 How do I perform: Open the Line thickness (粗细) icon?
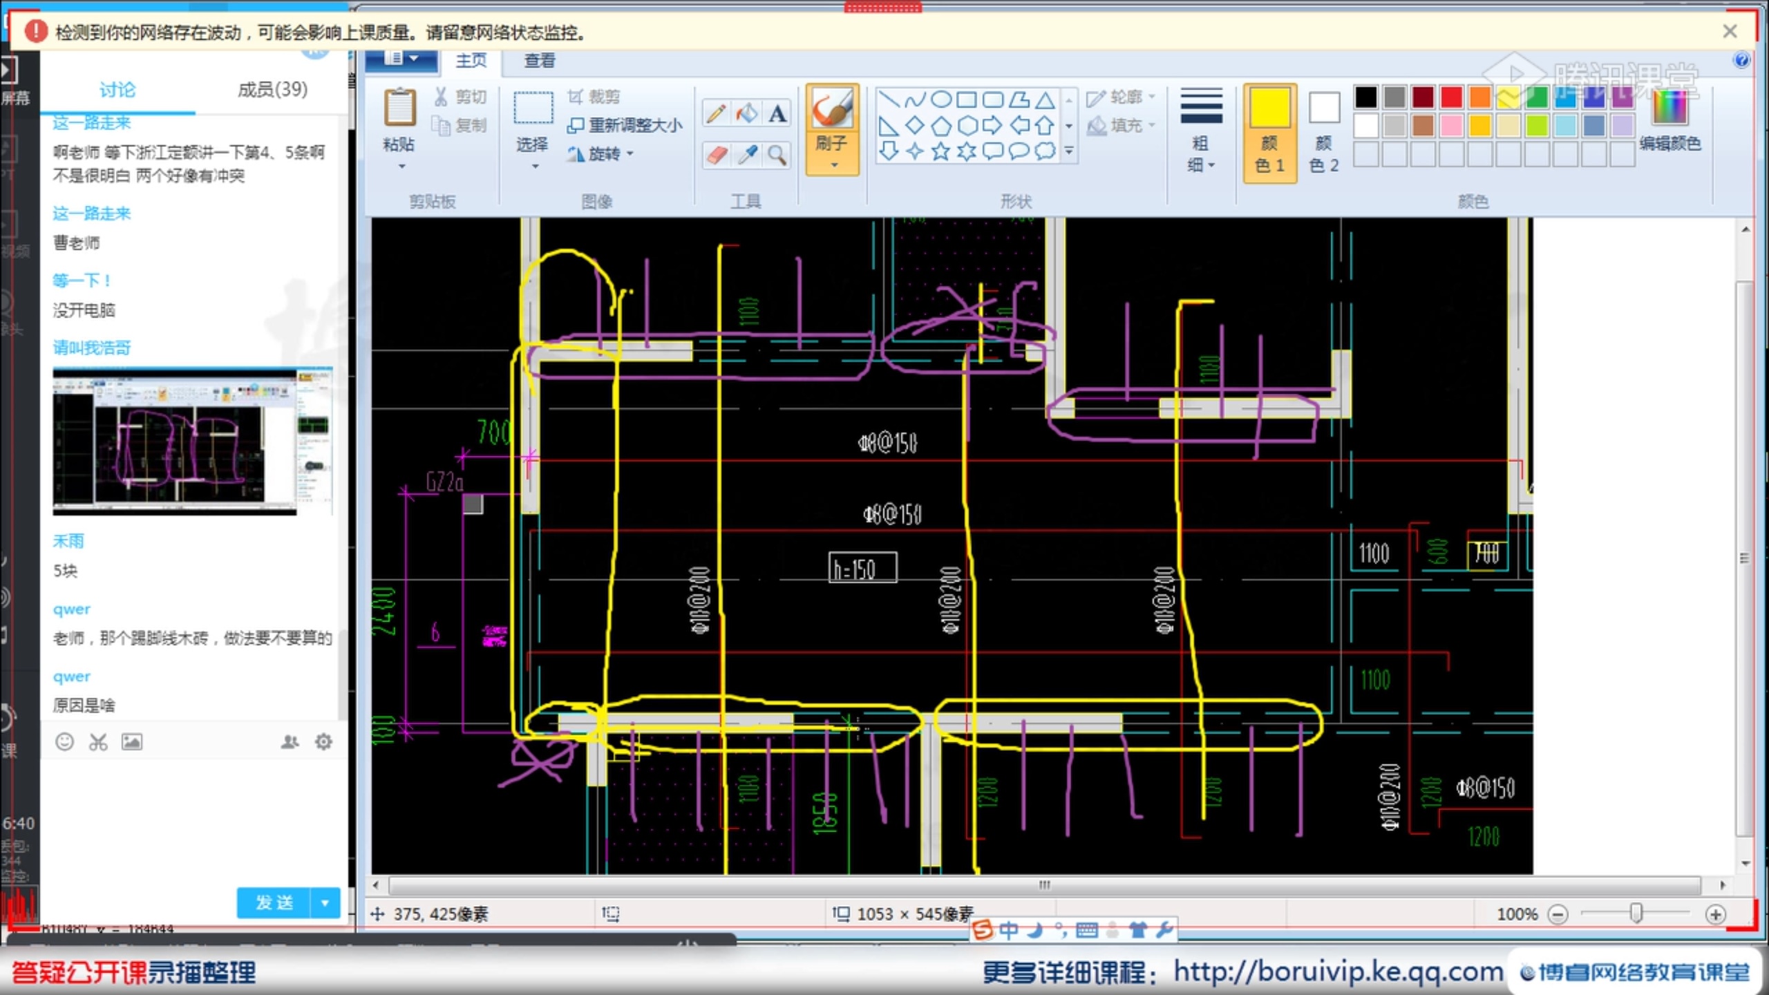pyautogui.click(x=1201, y=106)
